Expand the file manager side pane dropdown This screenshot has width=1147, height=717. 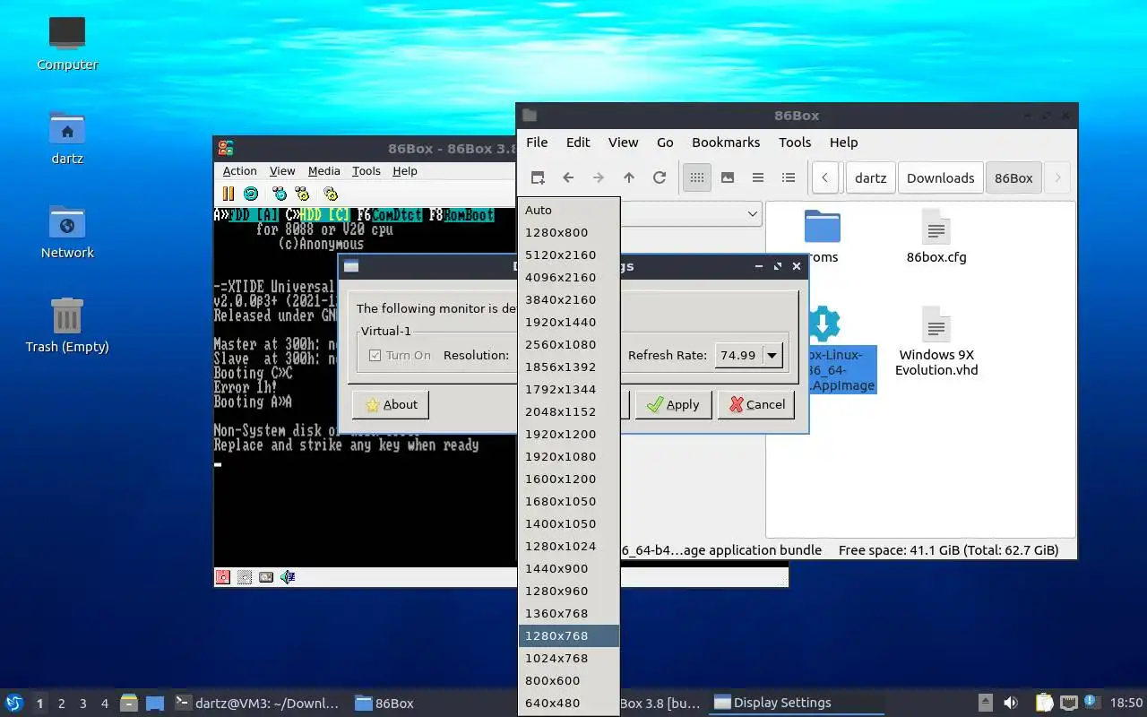coord(753,213)
